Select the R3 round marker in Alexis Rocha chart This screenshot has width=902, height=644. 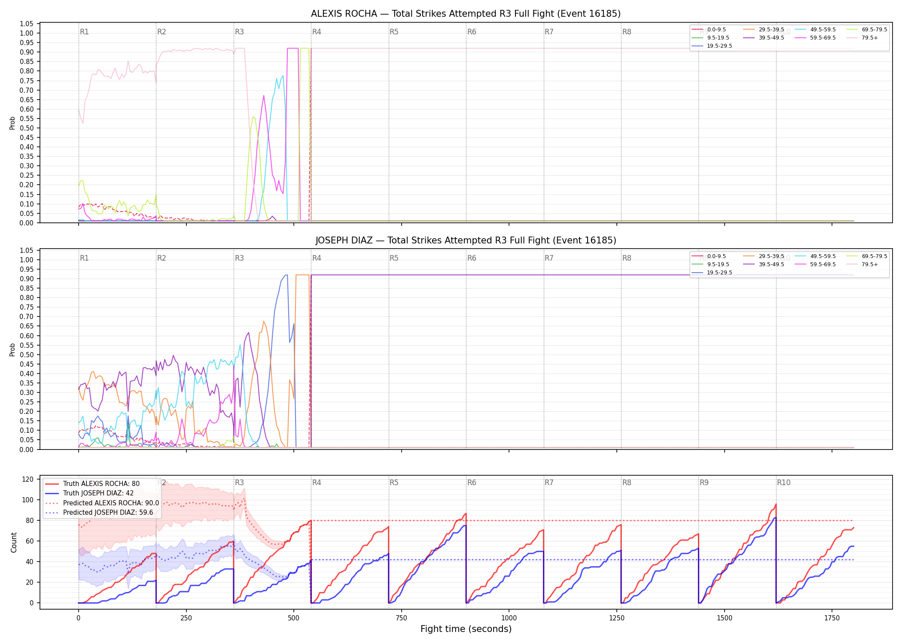tap(239, 32)
